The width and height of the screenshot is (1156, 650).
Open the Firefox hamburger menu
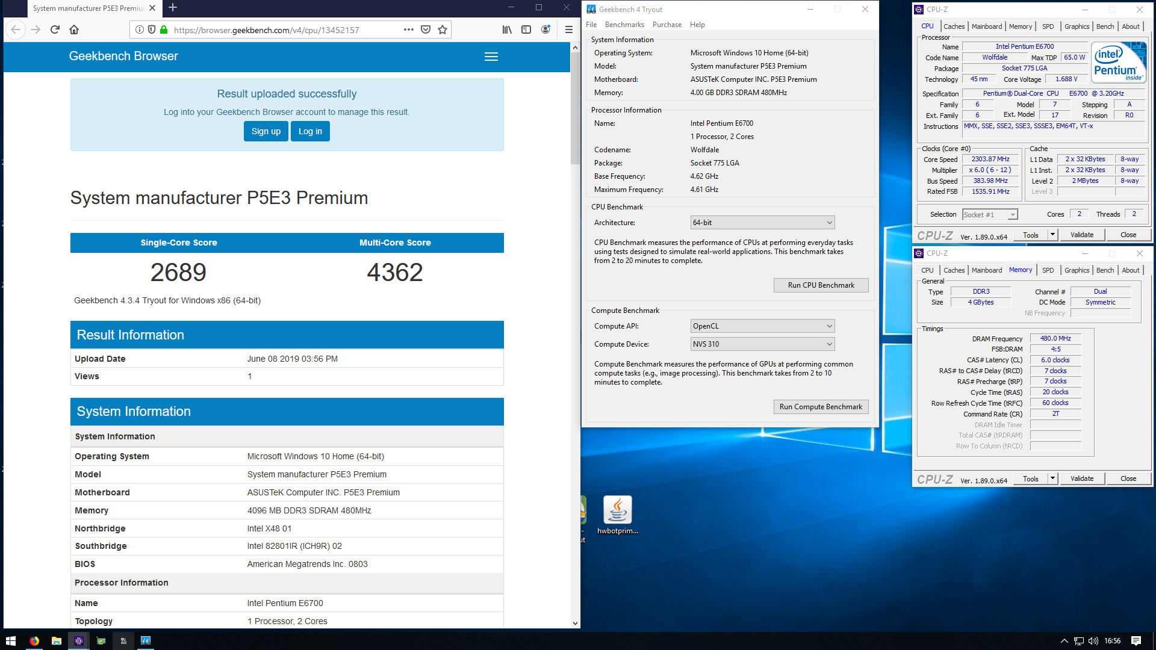(x=568, y=29)
